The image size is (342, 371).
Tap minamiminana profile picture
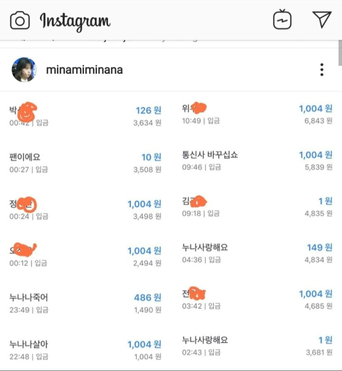tap(24, 70)
